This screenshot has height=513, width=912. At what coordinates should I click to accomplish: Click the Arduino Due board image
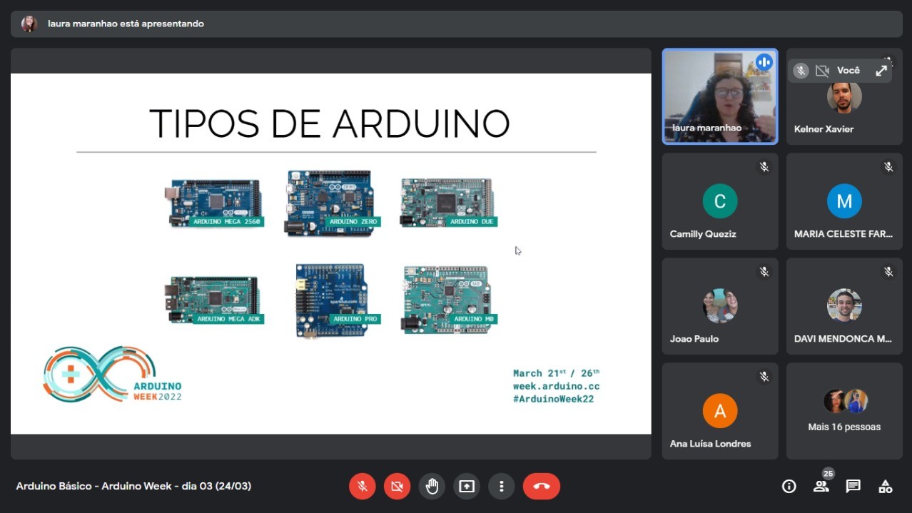click(x=448, y=202)
